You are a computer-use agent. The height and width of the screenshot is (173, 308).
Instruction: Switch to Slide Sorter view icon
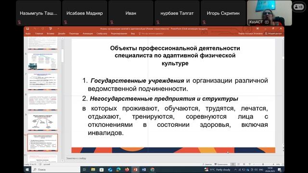239,164
